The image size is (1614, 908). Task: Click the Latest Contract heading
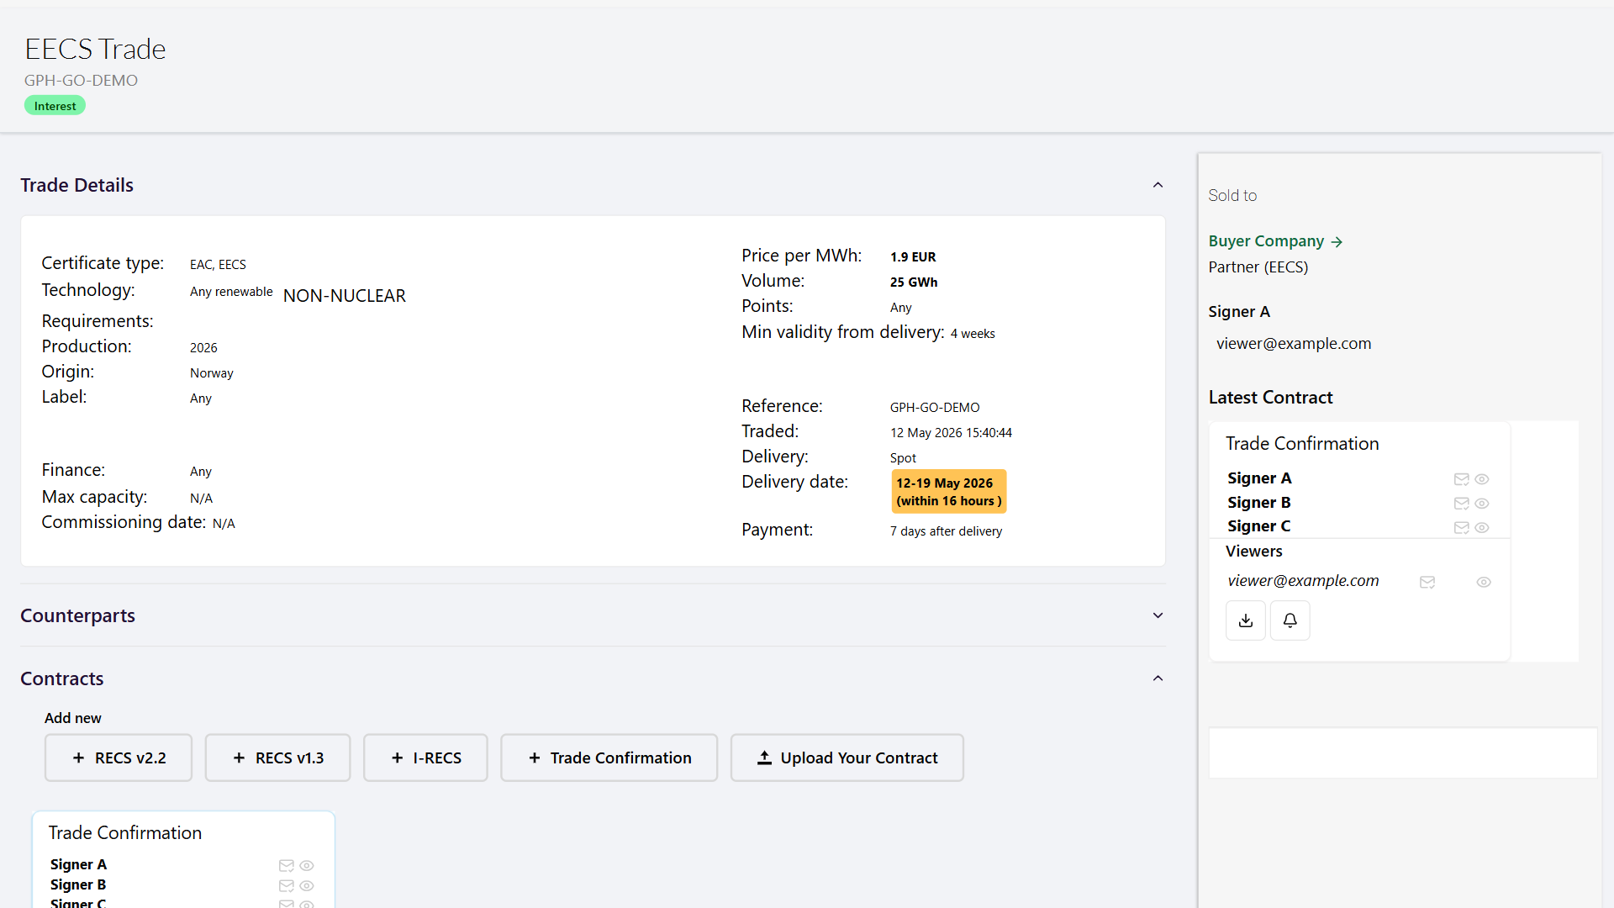coord(1270,398)
